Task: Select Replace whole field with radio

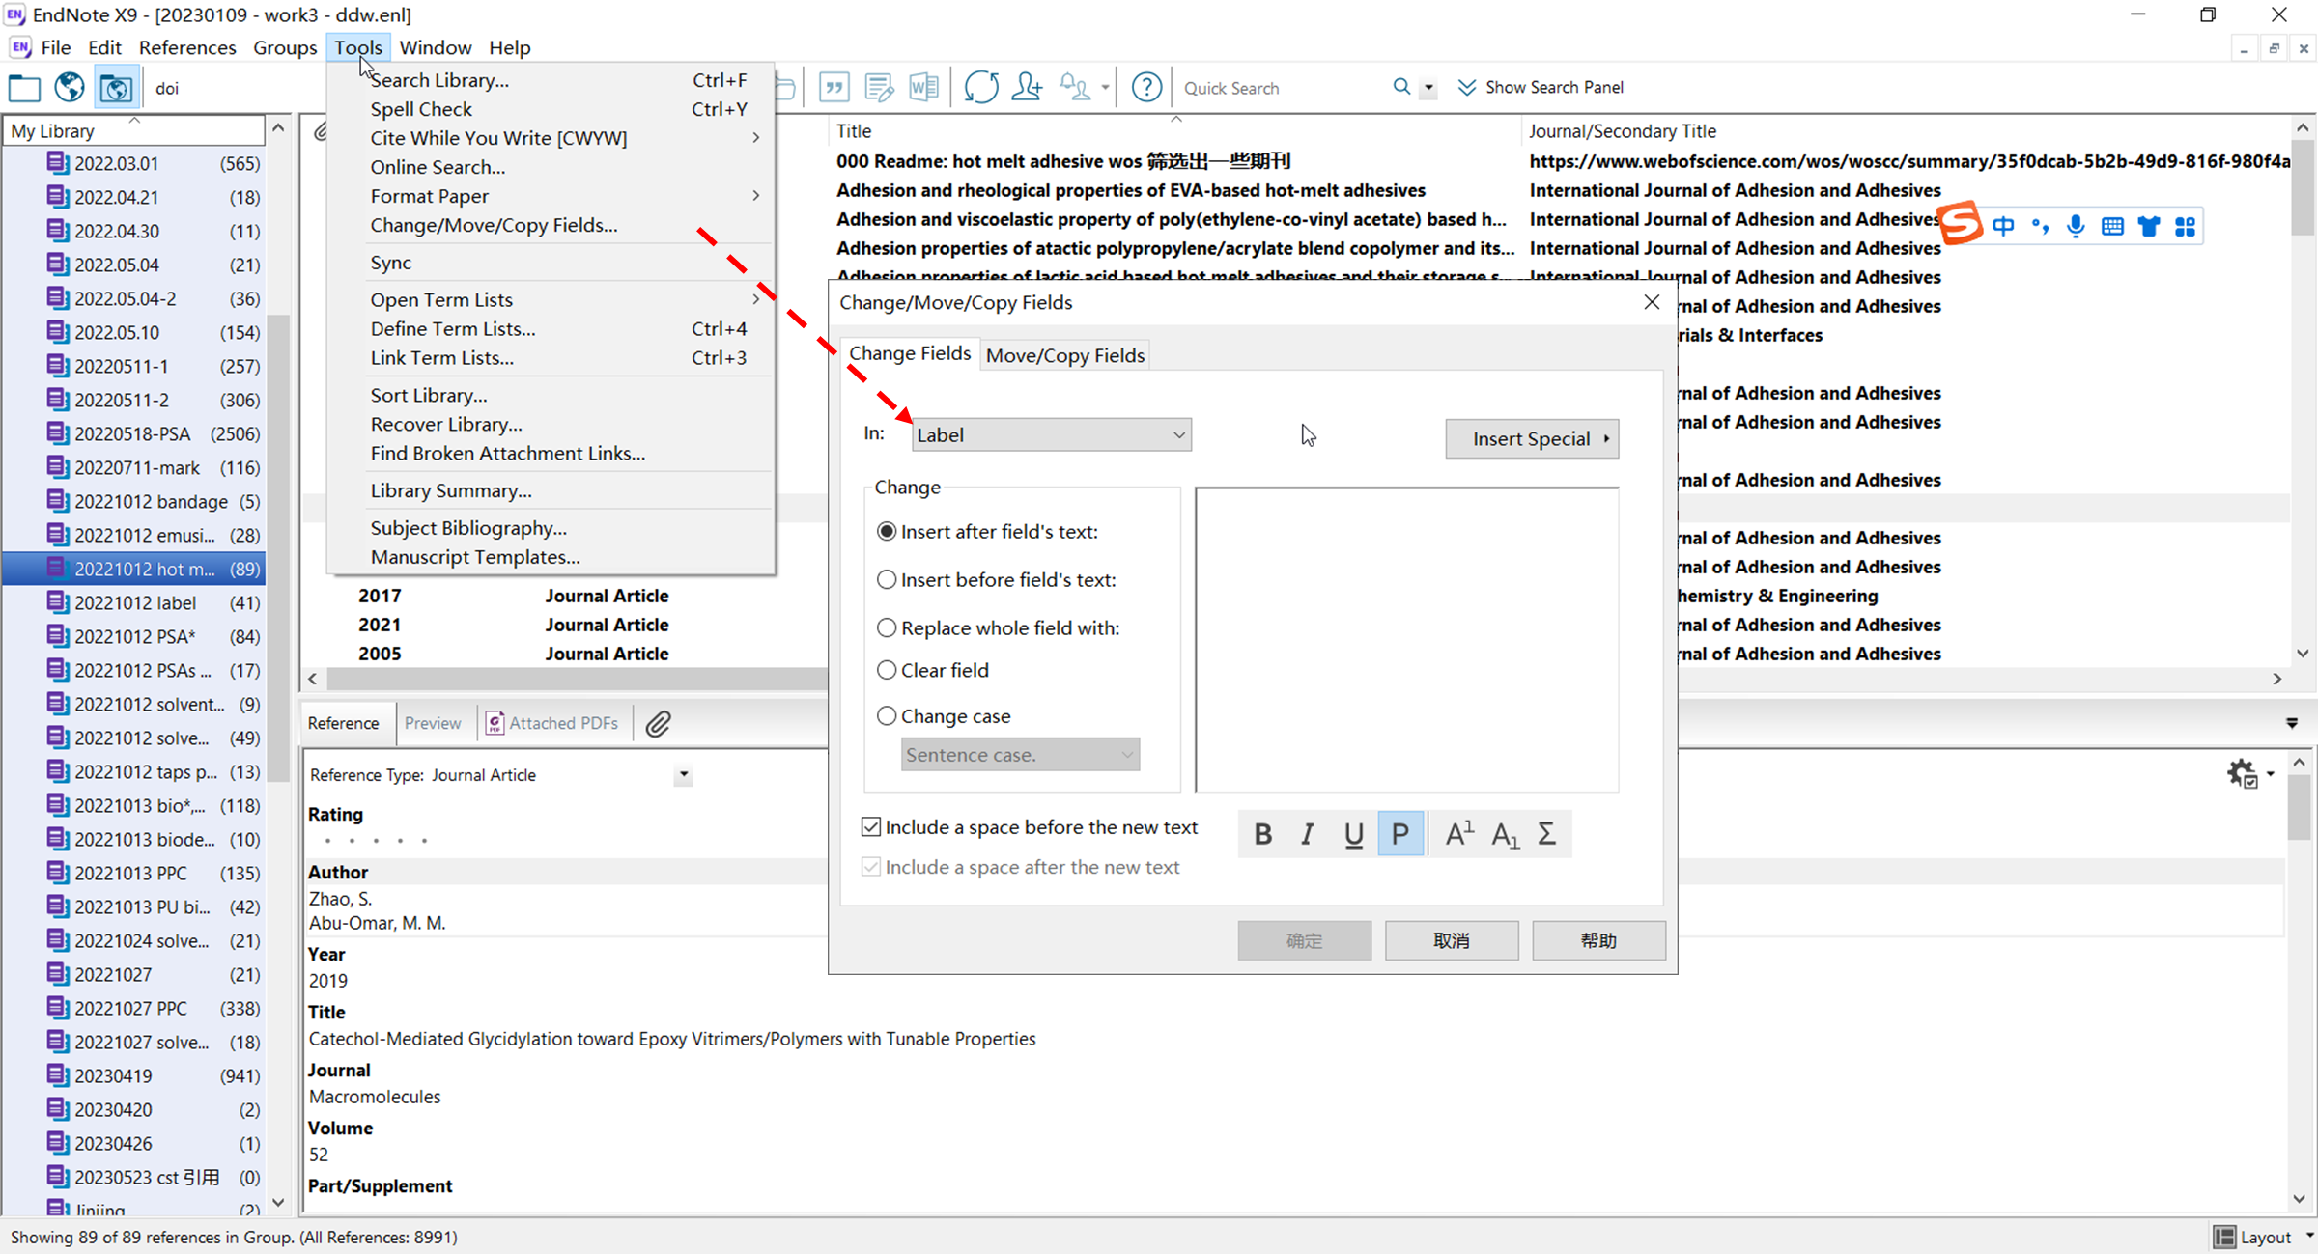Action: 886,628
